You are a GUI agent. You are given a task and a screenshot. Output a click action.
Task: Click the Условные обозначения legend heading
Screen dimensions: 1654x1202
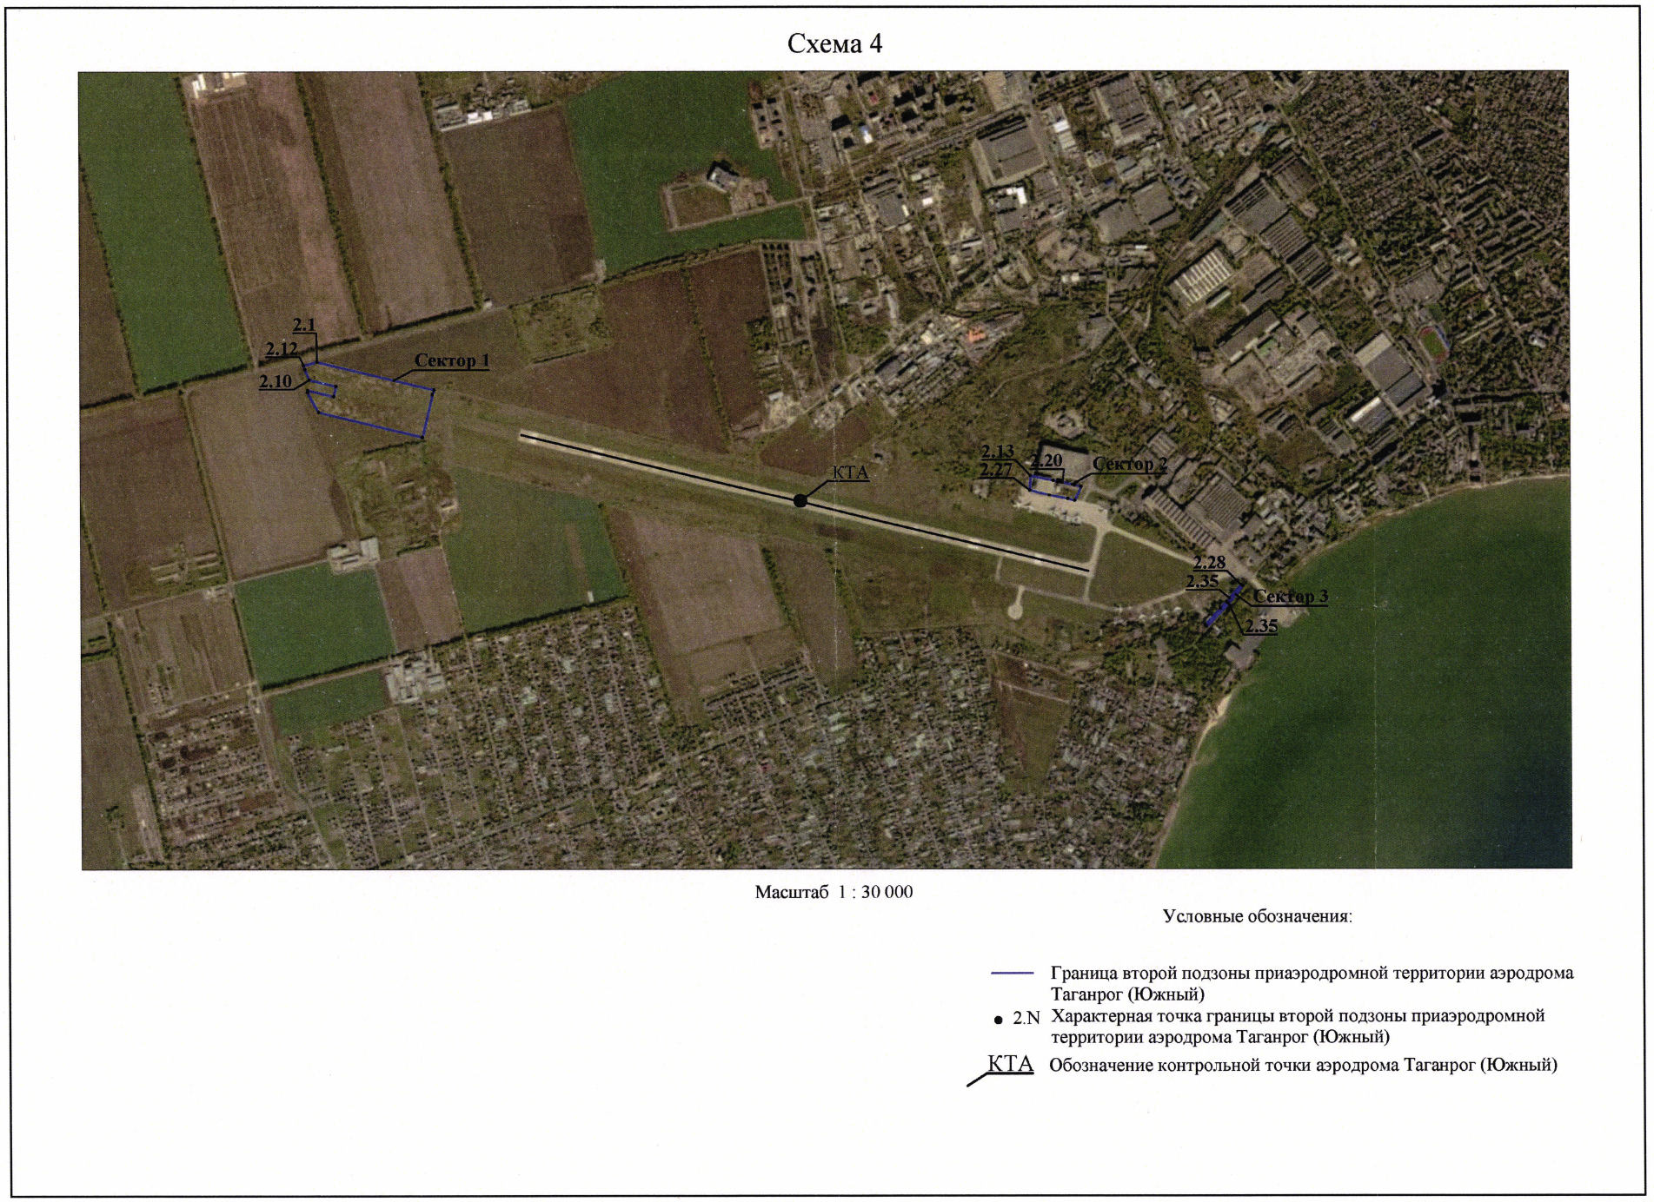pyautogui.click(x=1257, y=916)
